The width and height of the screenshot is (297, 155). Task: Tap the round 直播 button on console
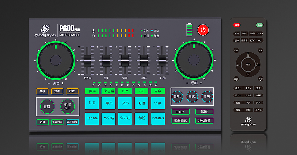pyautogui.click(x=47, y=107)
